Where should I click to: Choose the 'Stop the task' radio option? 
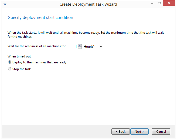pyautogui.click(x=10, y=69)
